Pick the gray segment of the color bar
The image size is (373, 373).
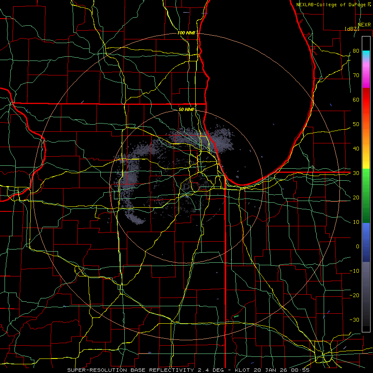click(366, 294)
